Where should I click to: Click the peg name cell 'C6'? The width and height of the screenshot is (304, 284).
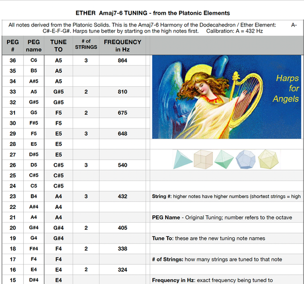coord(33,60)
